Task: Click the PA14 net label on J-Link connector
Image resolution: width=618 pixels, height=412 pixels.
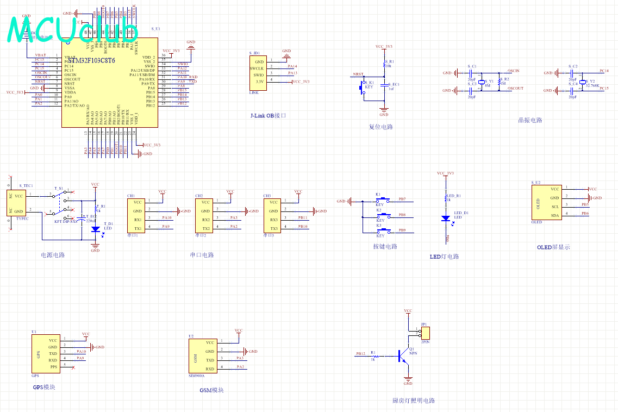Action: [x=292, y=66]
